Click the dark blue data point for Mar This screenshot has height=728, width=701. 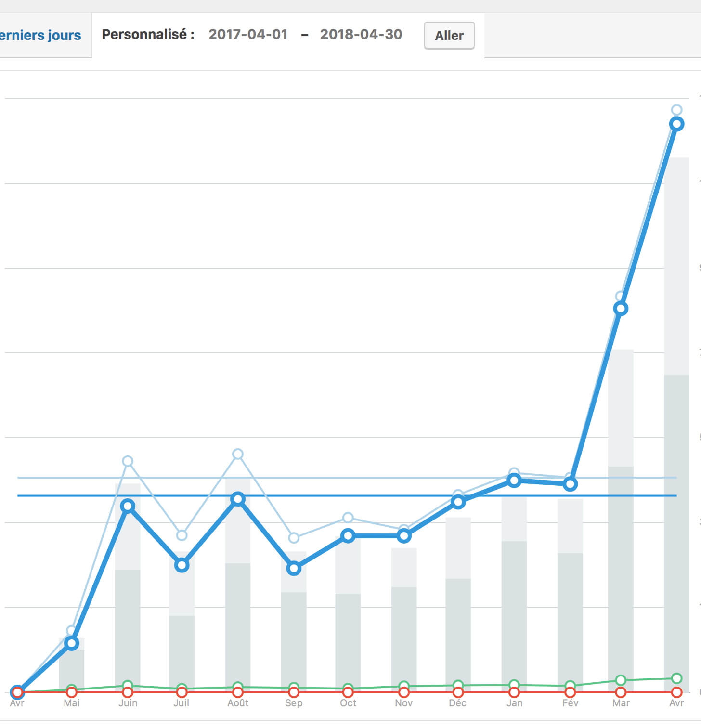(621, 309)
